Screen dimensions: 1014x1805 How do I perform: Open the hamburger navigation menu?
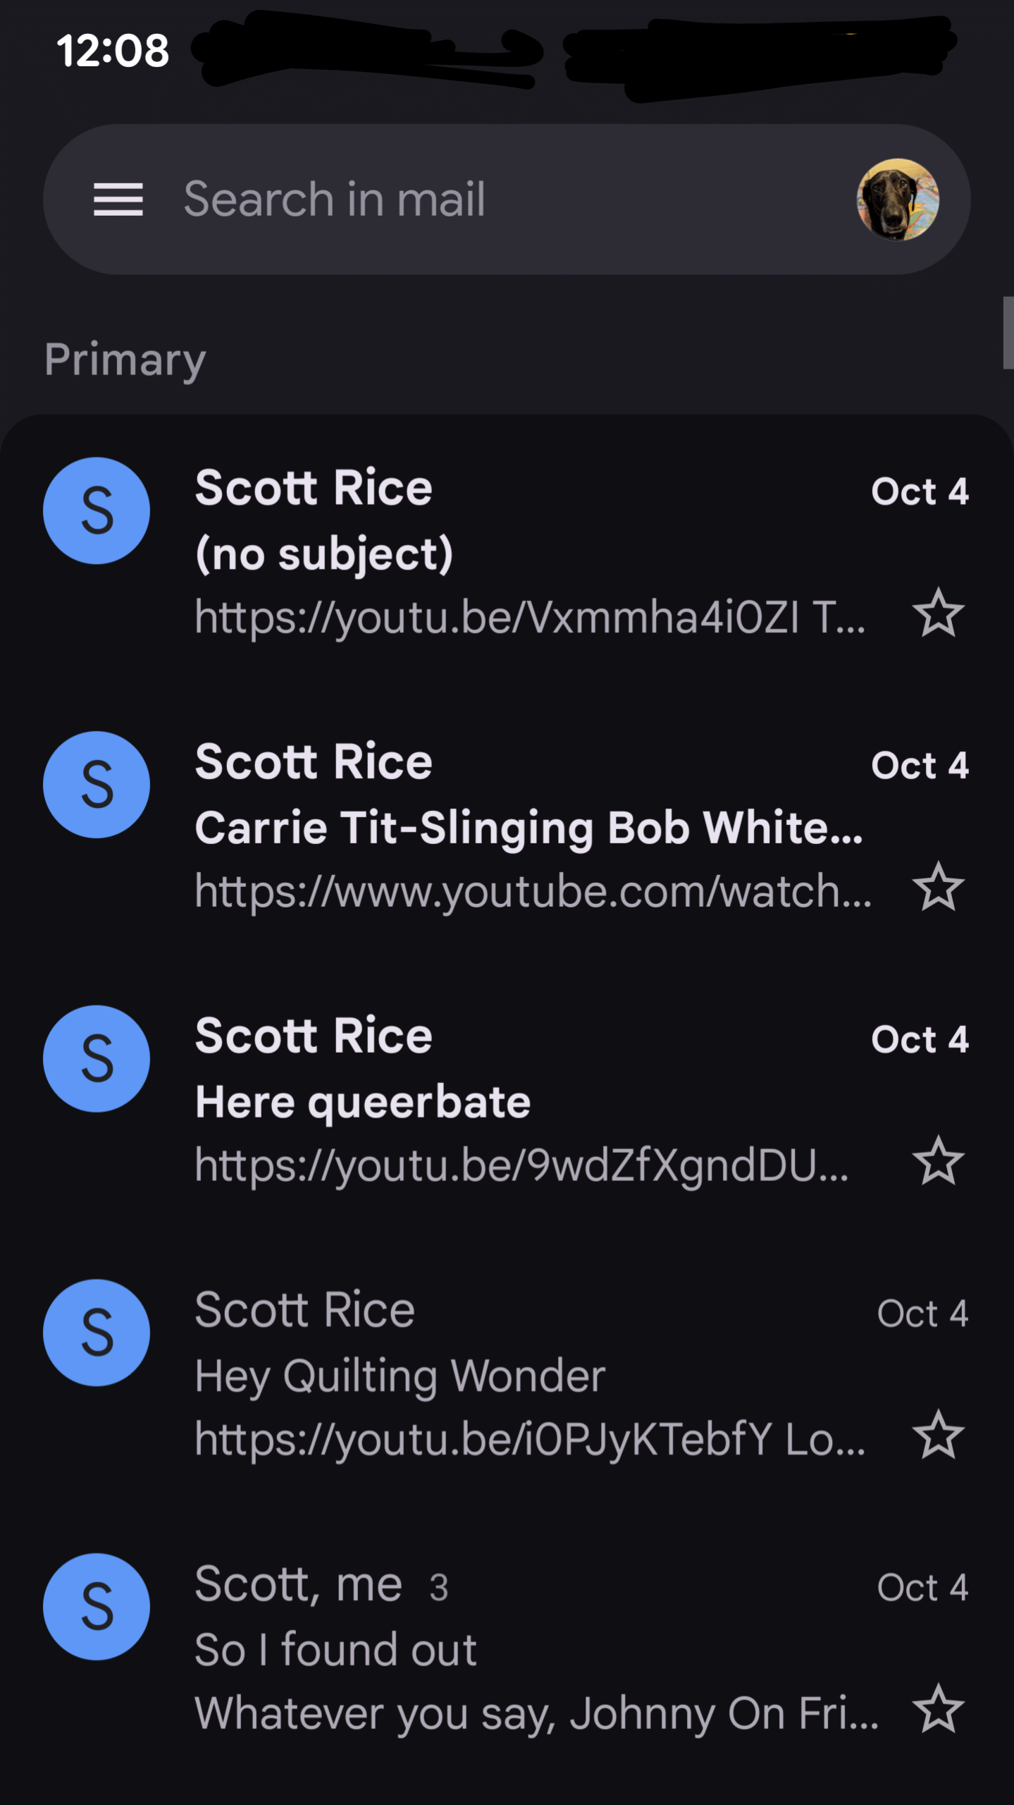(118, 200)
